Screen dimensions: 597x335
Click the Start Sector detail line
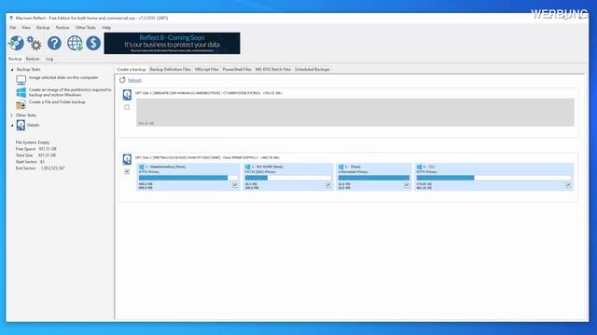point(30,162)
